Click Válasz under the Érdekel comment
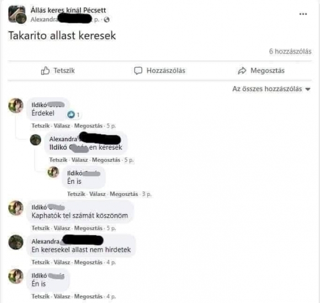This screenshot has width=320, height=303. tap(62, 126)
